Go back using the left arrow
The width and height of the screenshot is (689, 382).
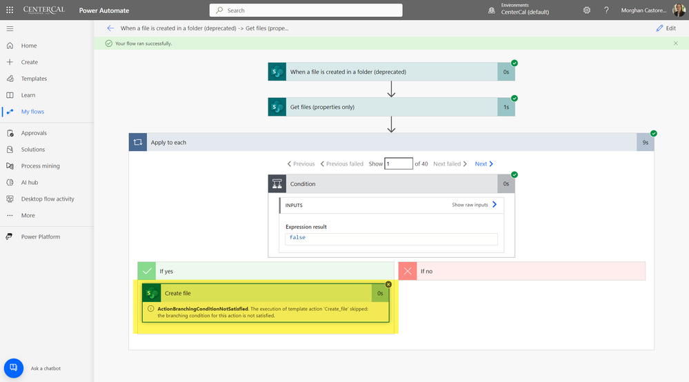(110, 28)
